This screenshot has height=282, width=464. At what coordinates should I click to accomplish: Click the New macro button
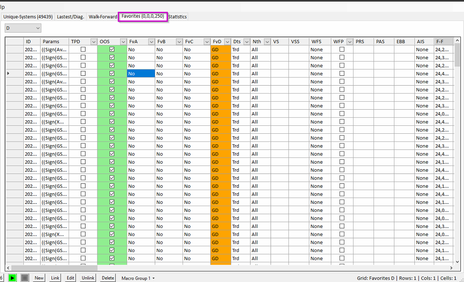[39, 278]
